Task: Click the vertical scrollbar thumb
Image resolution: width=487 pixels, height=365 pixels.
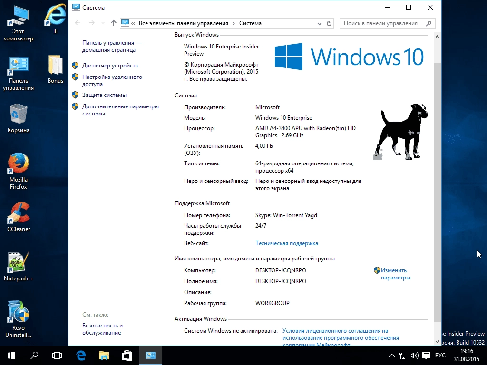Action: pyautogui.click(x=438, y=192)
